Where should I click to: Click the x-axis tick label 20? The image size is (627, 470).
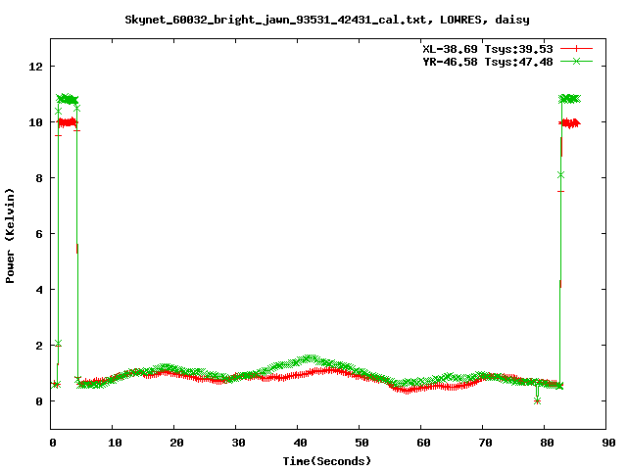point(176,443)
